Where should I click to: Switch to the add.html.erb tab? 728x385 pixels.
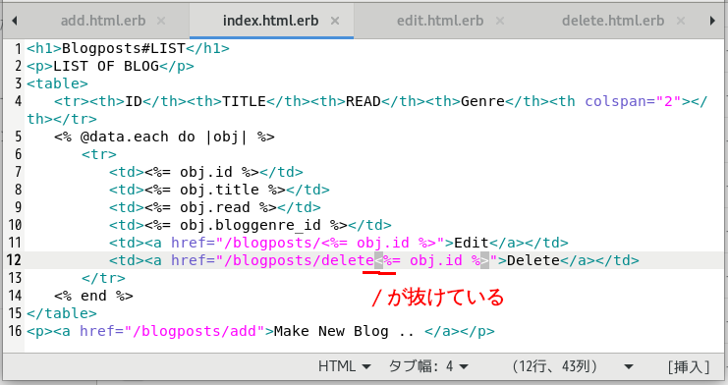pos(103,21)
